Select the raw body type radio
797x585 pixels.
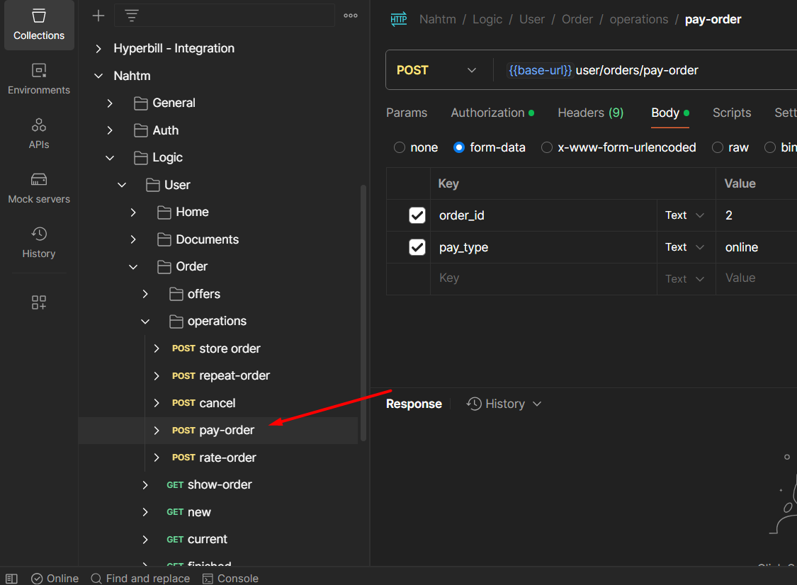pyautogui.click(x=717, y=147)
